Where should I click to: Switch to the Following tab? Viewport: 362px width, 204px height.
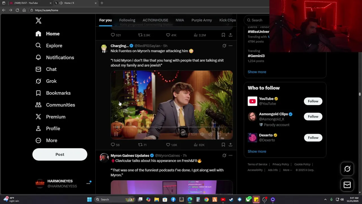(127, 20)
